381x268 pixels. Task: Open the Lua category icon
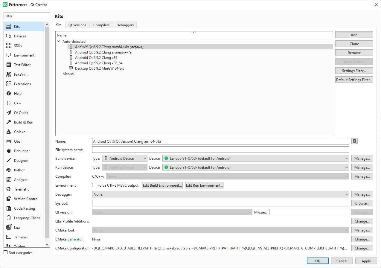pos(9,228)
